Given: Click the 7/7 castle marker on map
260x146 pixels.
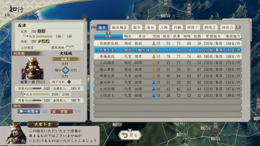Looking at the screenshot, I should click(x=216, y=138).
